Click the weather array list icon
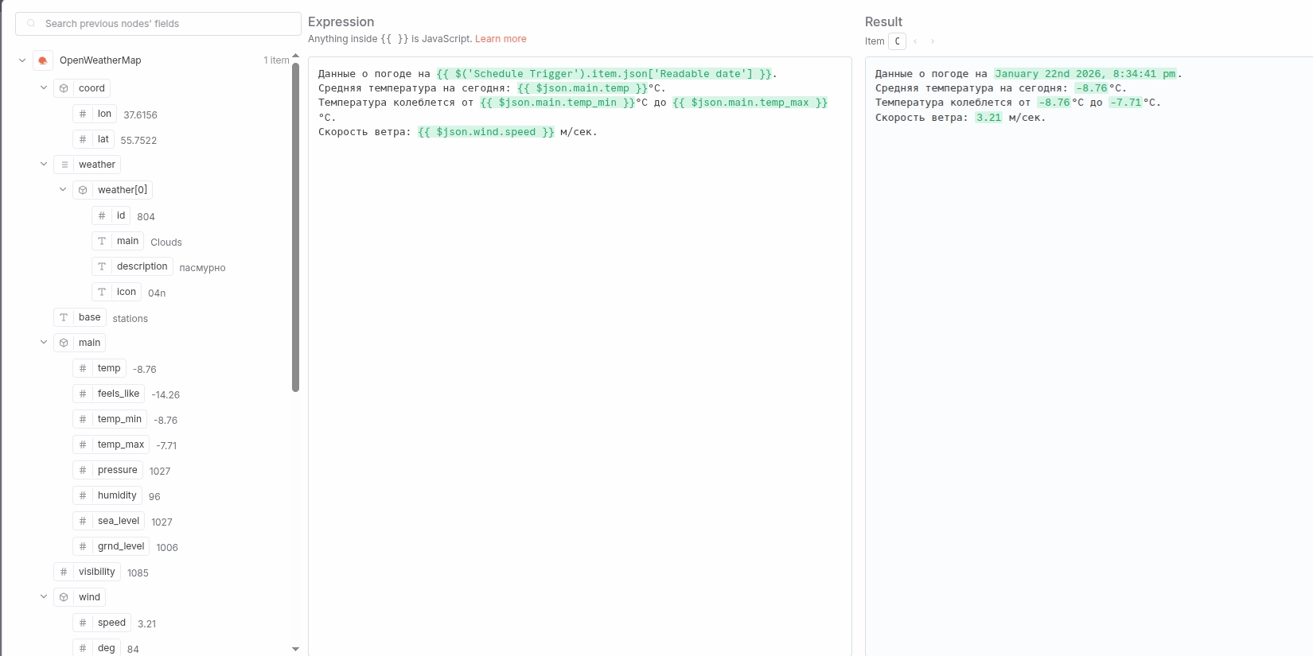This screenshot has height=656, width=1313. (x=64, y=165)
